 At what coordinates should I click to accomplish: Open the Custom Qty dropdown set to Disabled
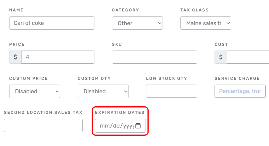pos(103,91)
